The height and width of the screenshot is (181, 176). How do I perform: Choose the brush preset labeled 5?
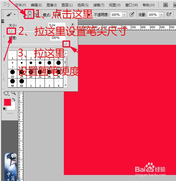tap(49, 55)
